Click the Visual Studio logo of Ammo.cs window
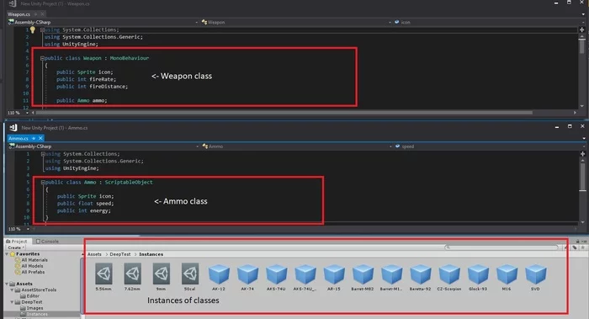The width and height of the screenshot is (589, 319). click(13, 128)
